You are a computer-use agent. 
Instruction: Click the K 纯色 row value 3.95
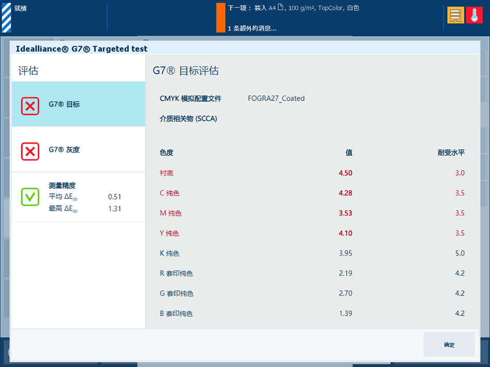[x=345, y=253]
